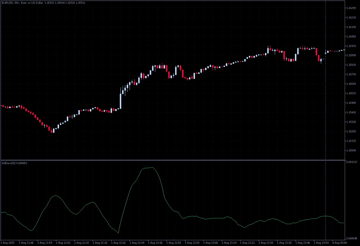
Task: Click the 0.000045 indicator scale value
Action: tap(351, 239)
